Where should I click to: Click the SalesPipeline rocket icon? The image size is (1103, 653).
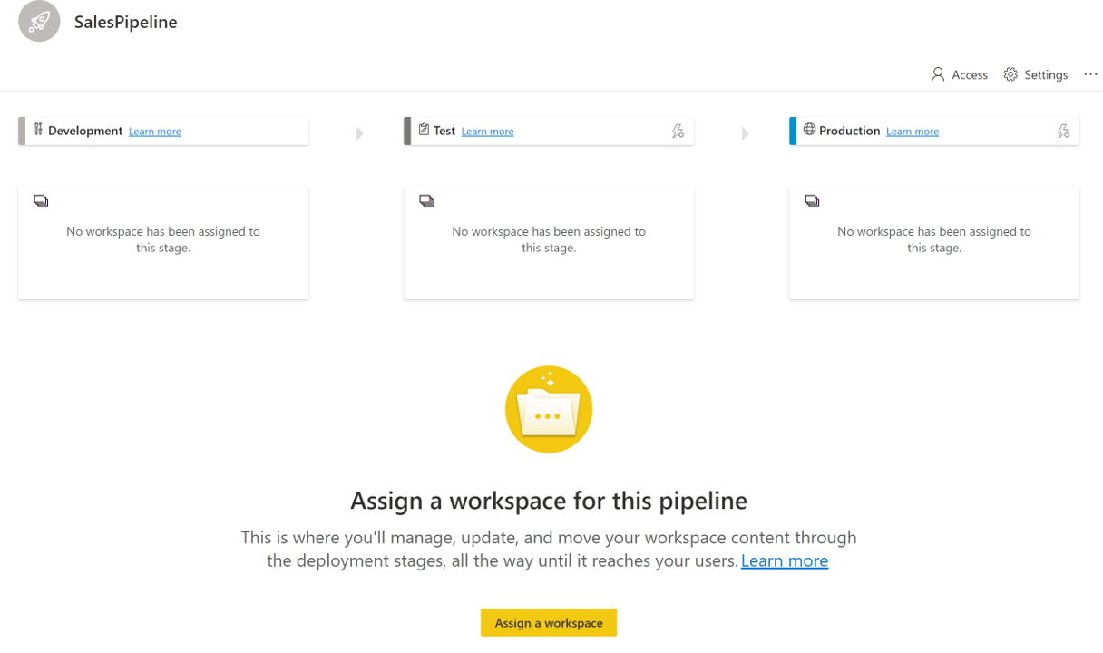(x=39, y=21)
